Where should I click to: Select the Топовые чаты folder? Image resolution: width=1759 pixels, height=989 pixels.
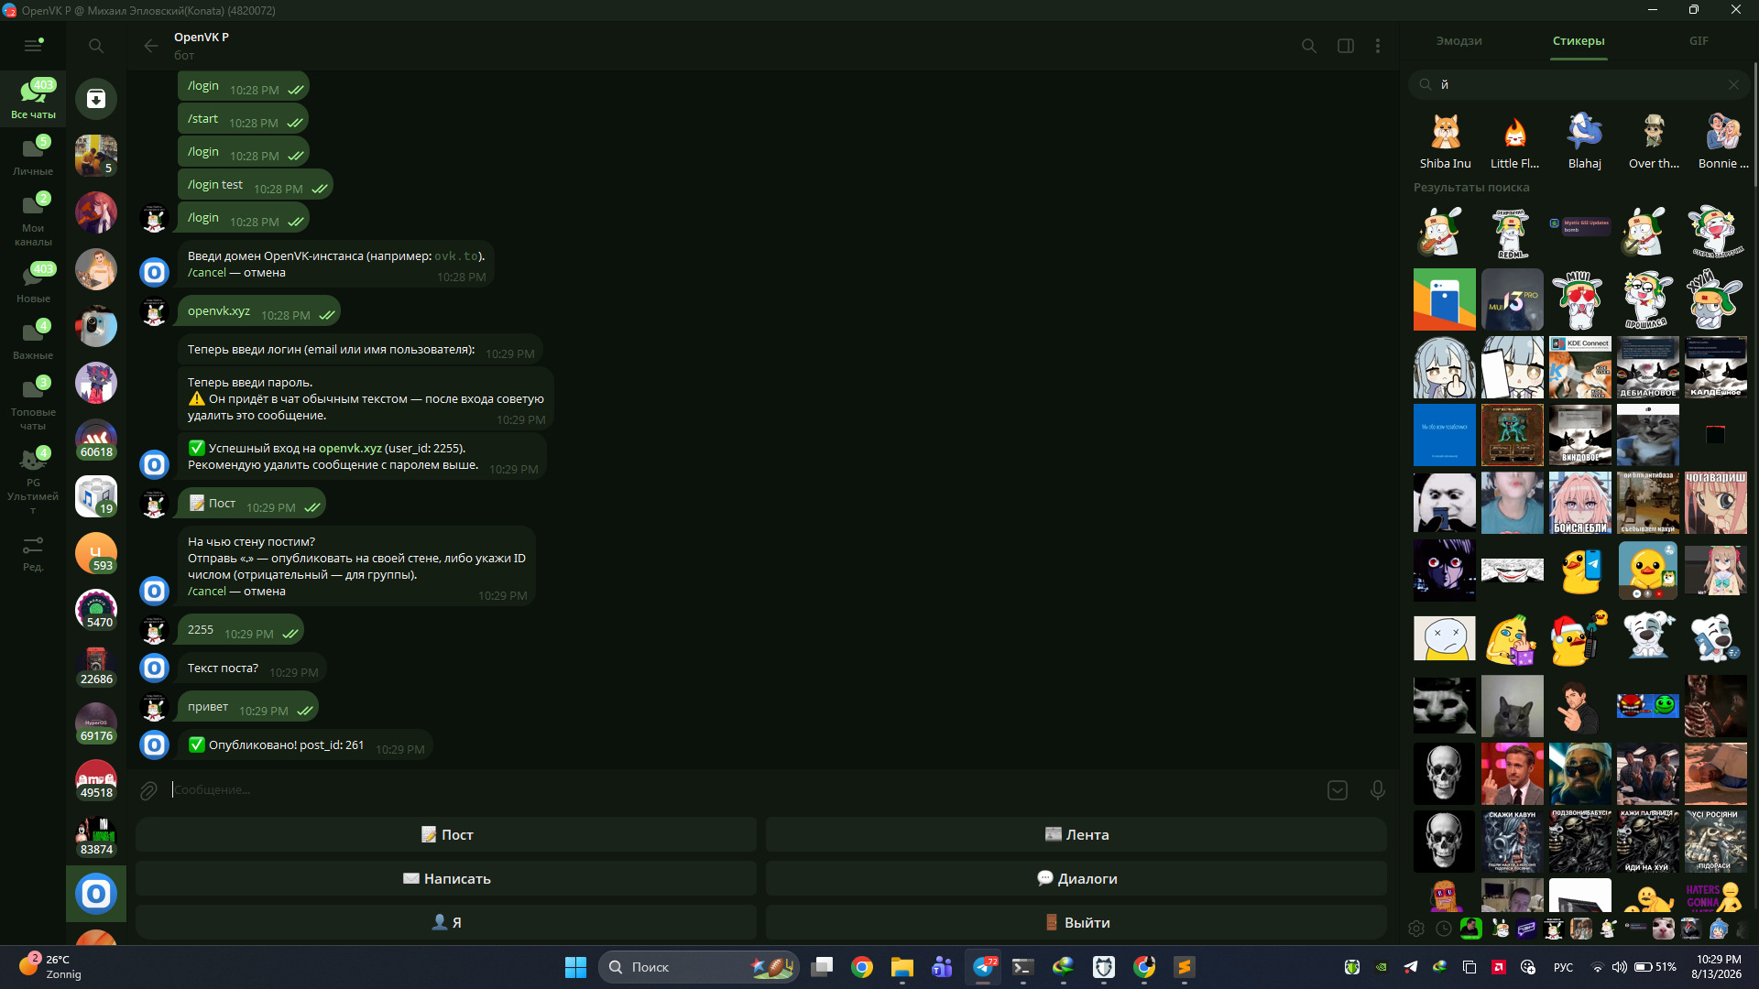tap(33, 404)
